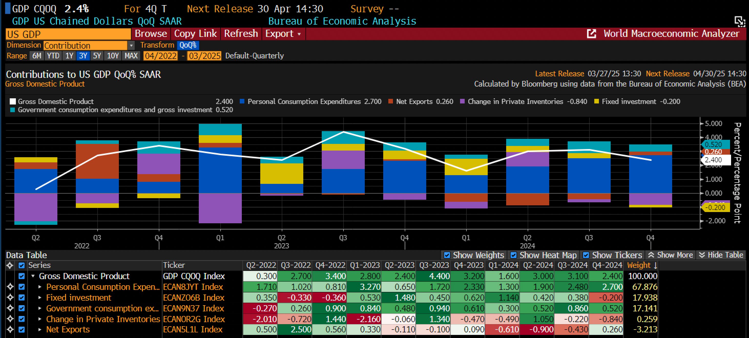Uncheck the Show Weights checkbox
The image size is (749, 338).
[447, 255]
